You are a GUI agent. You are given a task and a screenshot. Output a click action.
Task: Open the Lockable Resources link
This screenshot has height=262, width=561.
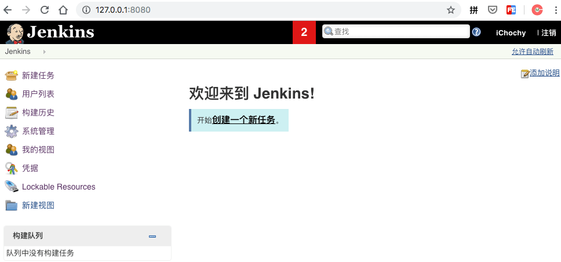pyautogui.click(x=59, y=187)
